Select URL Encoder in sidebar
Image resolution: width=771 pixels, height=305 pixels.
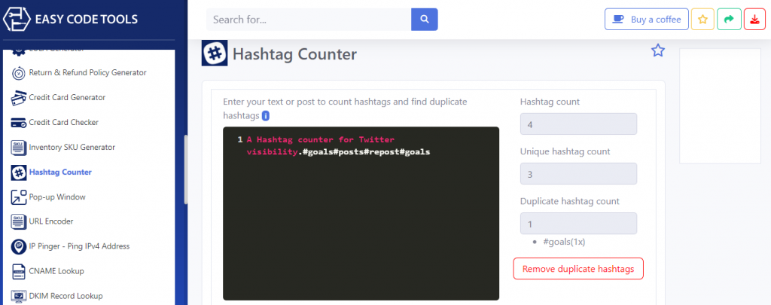tap(51, 221)
